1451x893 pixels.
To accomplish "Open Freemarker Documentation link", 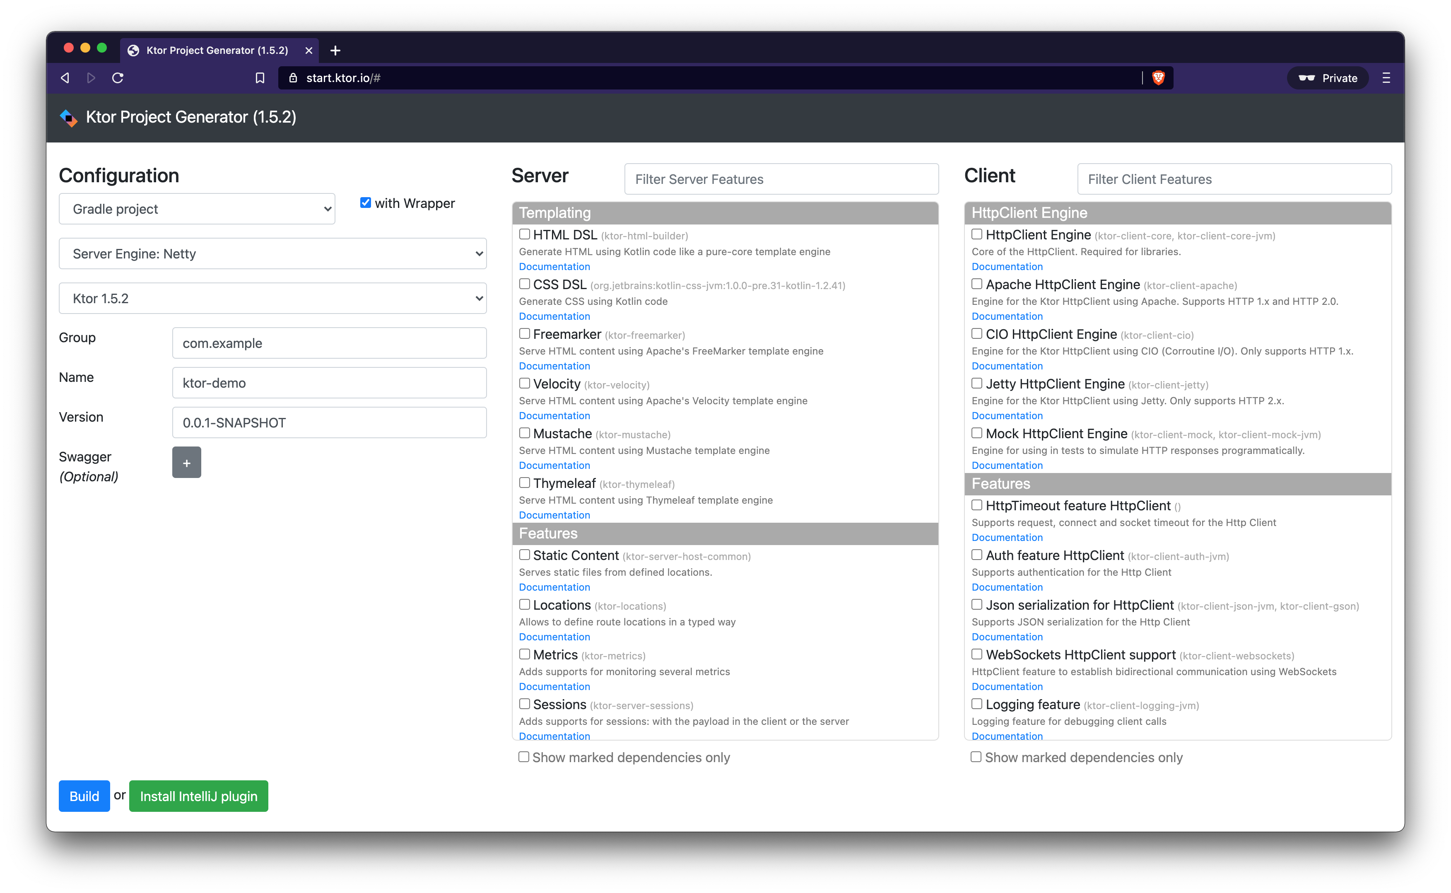I will (554, 366).
